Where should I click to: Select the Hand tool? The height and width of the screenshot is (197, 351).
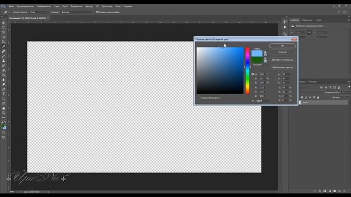(x=4, y=108)
